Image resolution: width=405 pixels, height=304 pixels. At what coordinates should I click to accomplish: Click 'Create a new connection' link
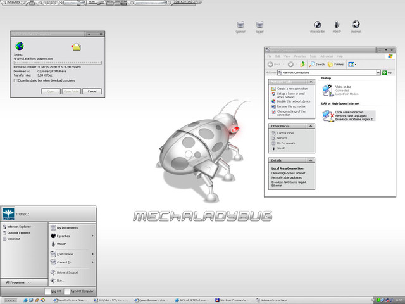click(x=291, y=89)
